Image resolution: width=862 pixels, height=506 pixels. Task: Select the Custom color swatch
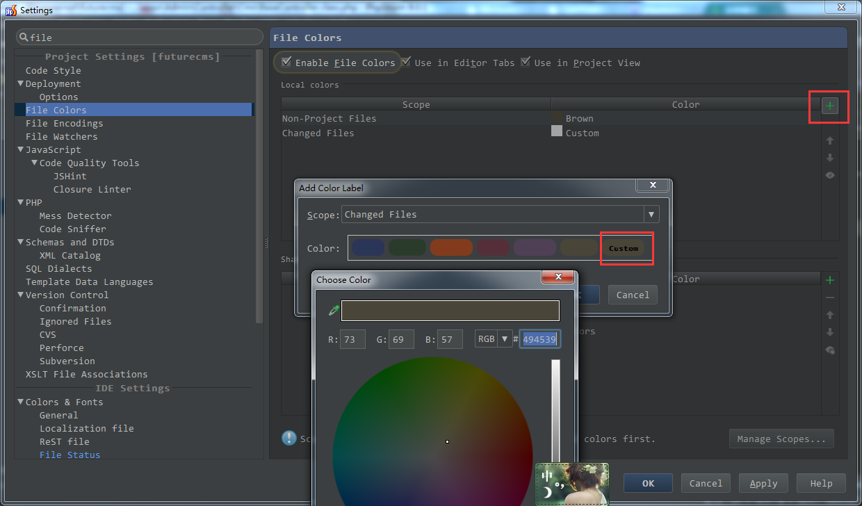pos(624,248)
